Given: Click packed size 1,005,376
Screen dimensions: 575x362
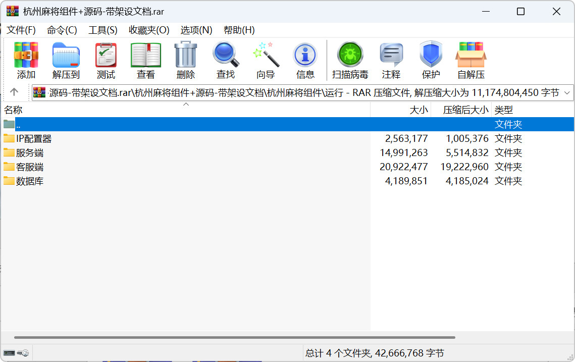Looking at the screenshot, I should click(x=467, y=139).
